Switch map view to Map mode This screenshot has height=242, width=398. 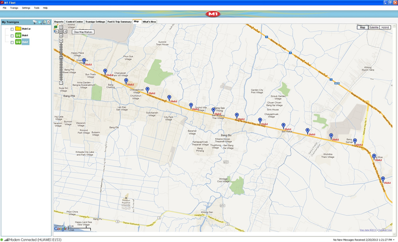(x=363, y=27)
